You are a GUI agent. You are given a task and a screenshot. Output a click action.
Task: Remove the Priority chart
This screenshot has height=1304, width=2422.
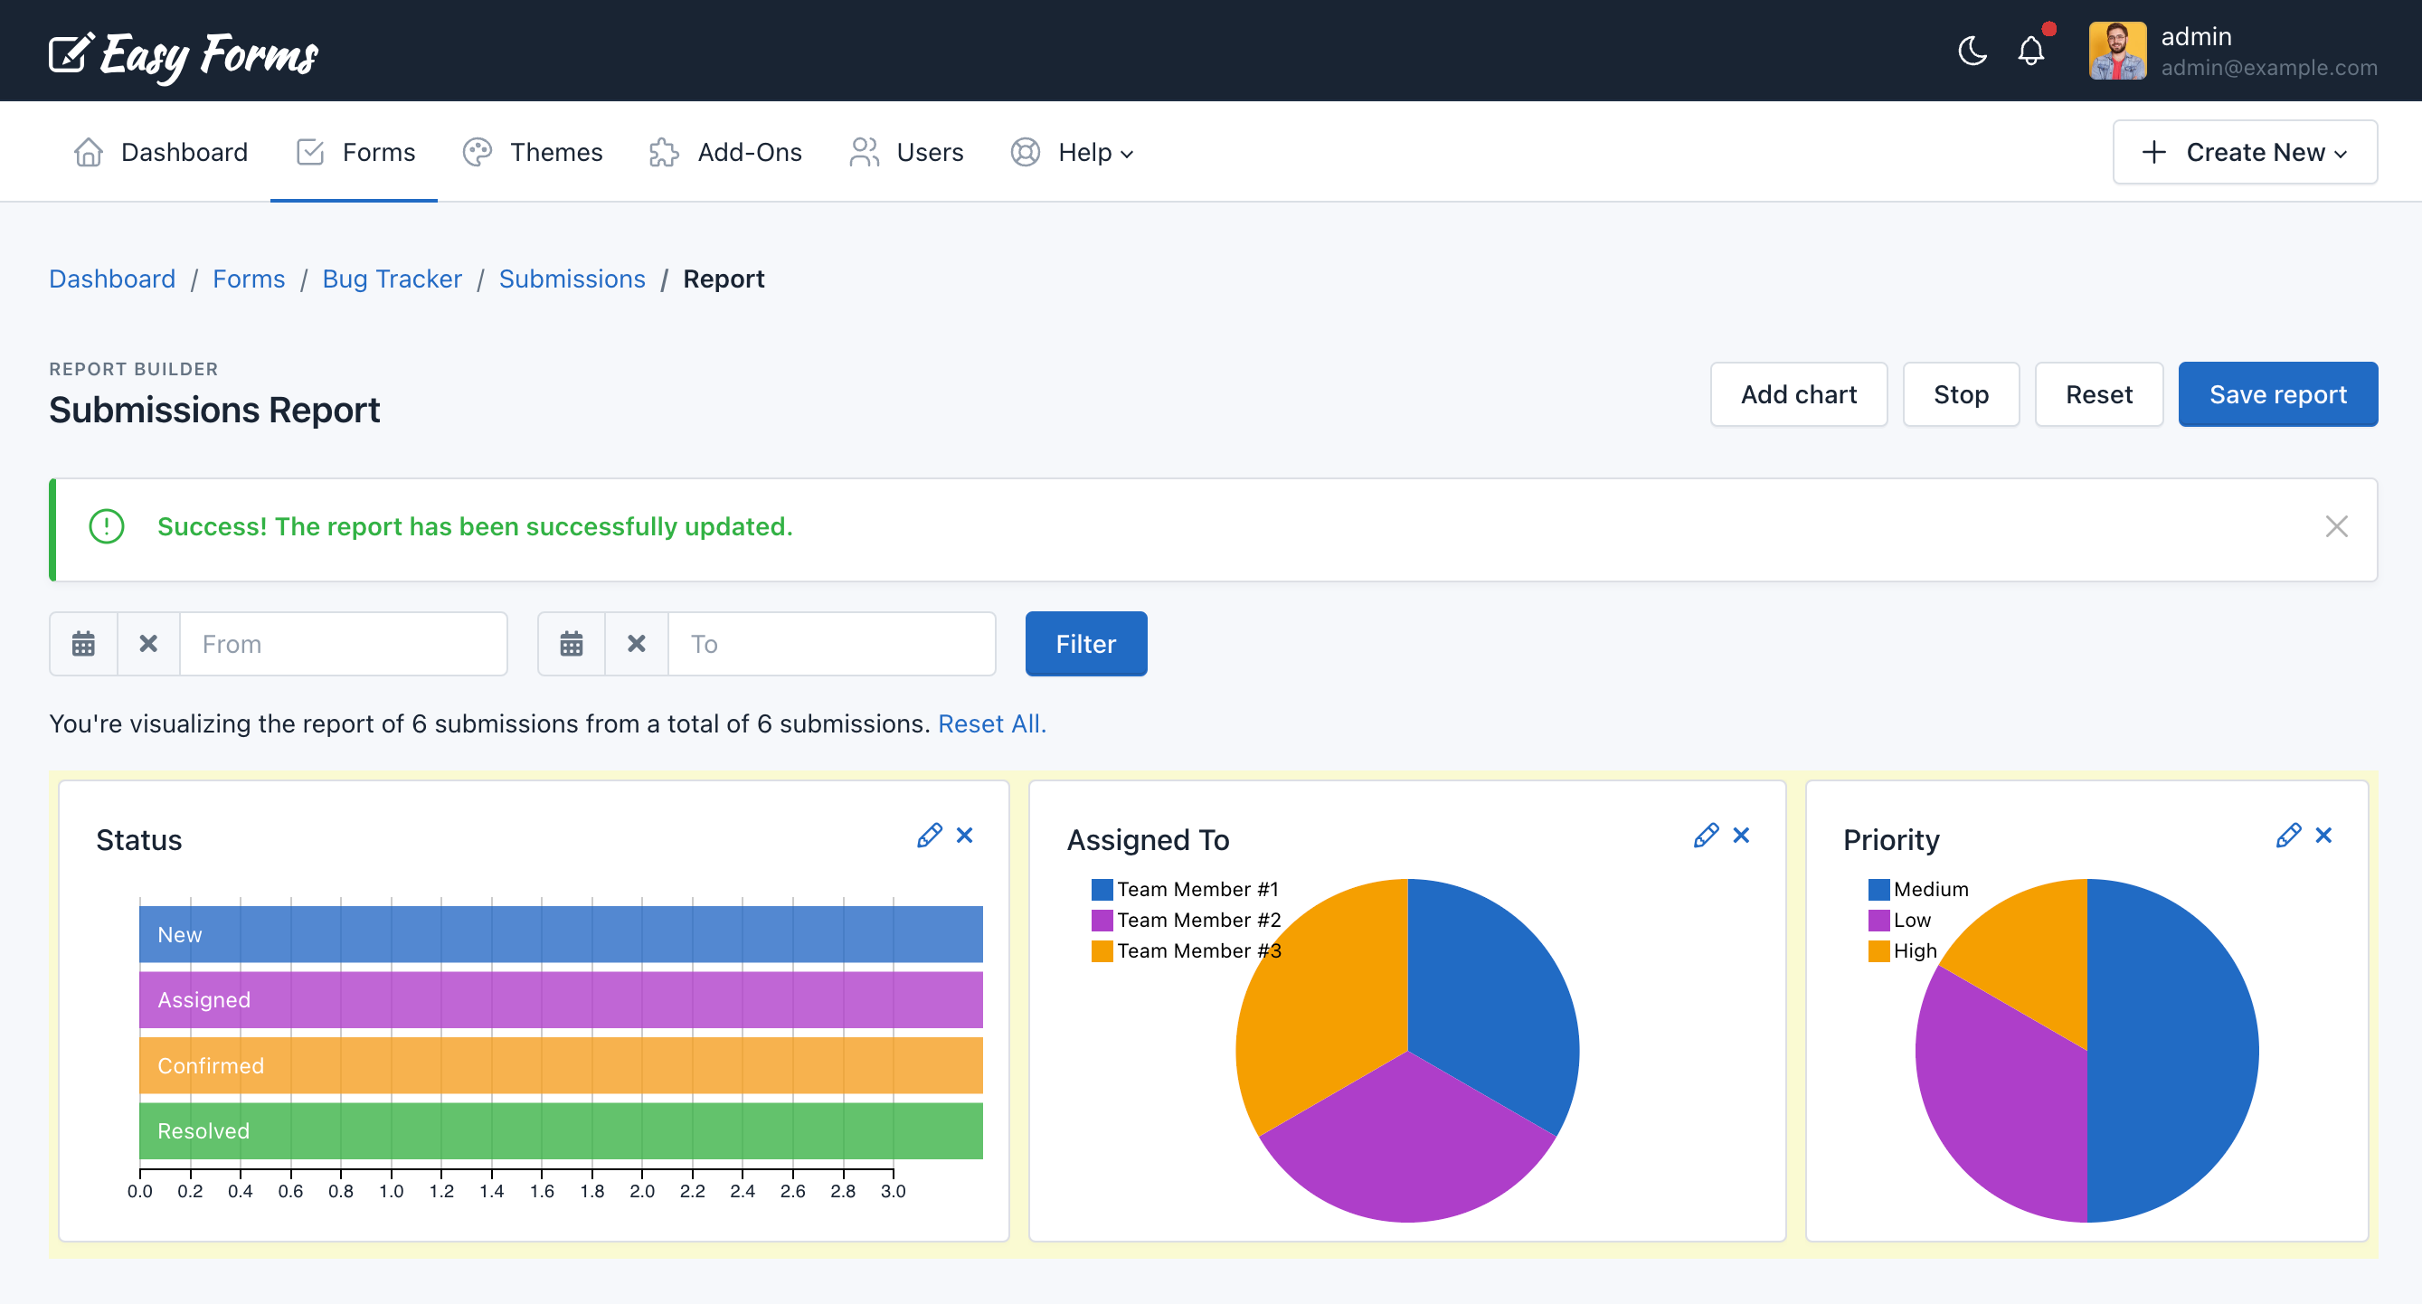coord(2323,836)
